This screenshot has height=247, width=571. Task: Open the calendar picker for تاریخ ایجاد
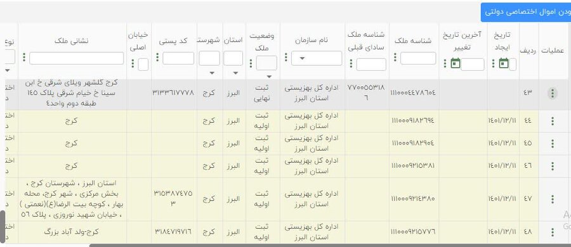[x=504, y=63]
